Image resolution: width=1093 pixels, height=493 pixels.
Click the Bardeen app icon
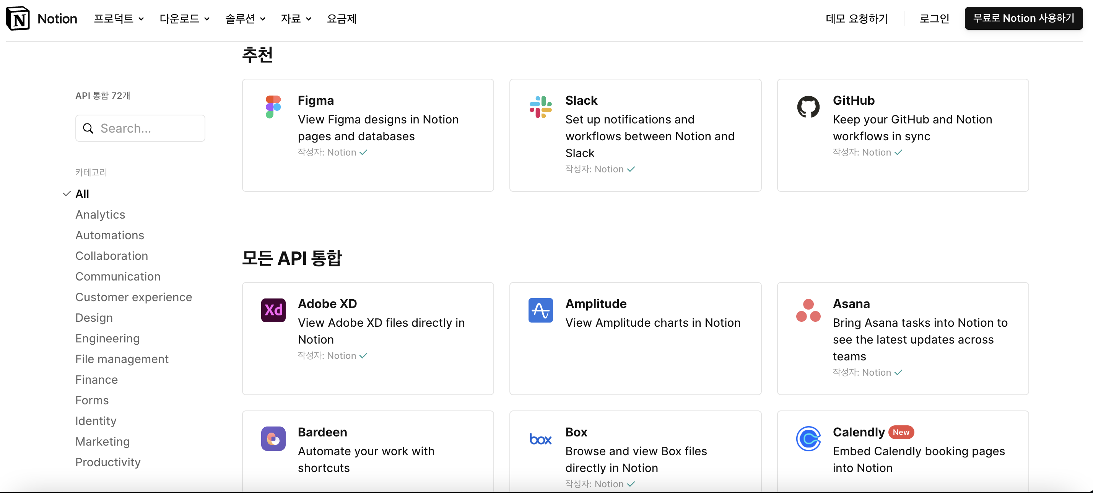[273, 438]
